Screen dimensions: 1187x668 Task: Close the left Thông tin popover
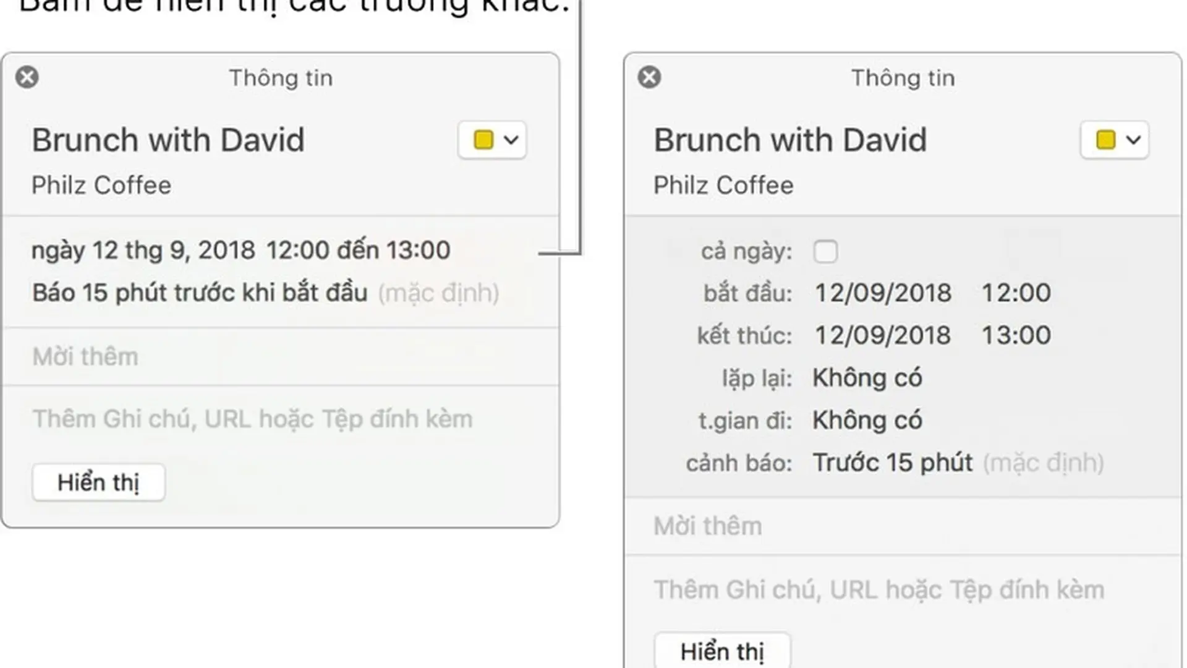click(x=27, y=77)
